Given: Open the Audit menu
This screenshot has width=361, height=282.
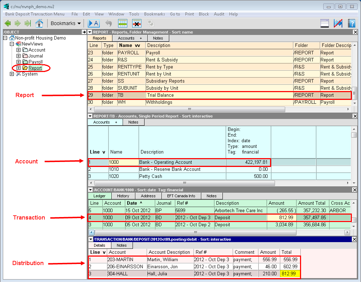Looking at the screenshot, I should pos(219,14).
